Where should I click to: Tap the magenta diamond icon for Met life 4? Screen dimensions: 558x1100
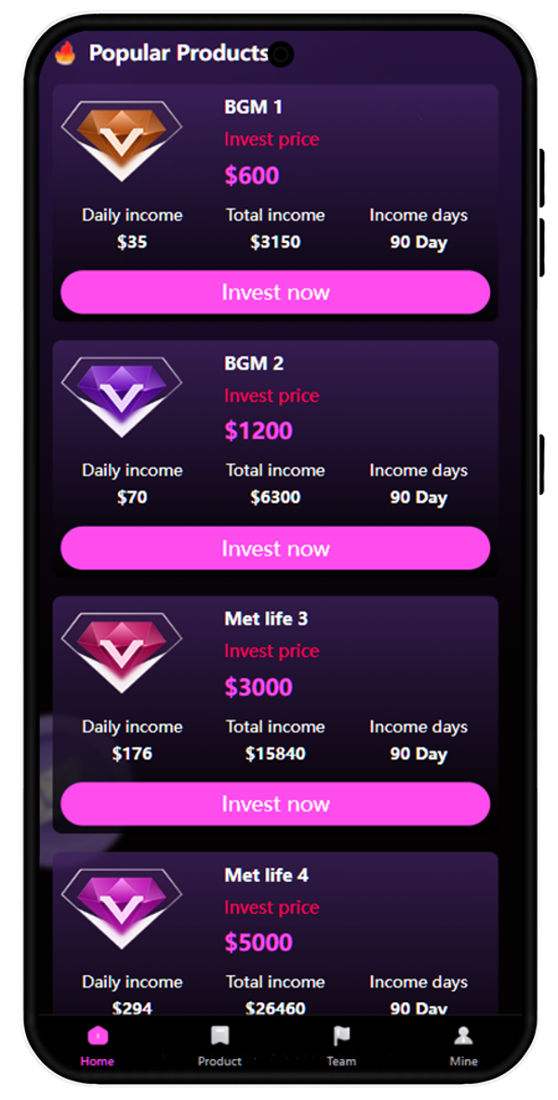click(121, 907)
